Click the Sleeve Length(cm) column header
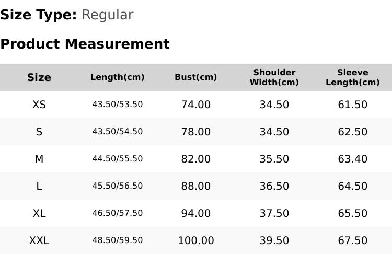392x254 pixels. tap(352, 77)
